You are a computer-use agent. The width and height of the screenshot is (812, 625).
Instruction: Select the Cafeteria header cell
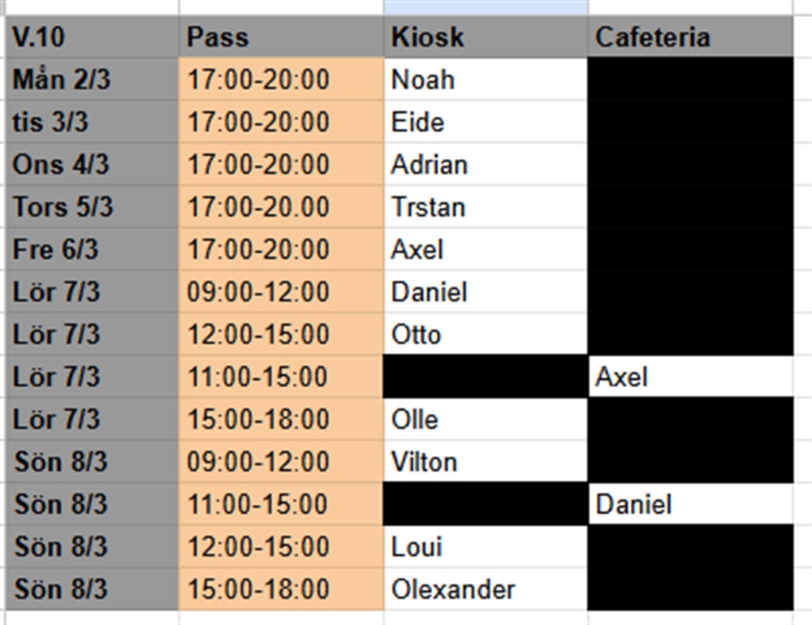[690, 37]
